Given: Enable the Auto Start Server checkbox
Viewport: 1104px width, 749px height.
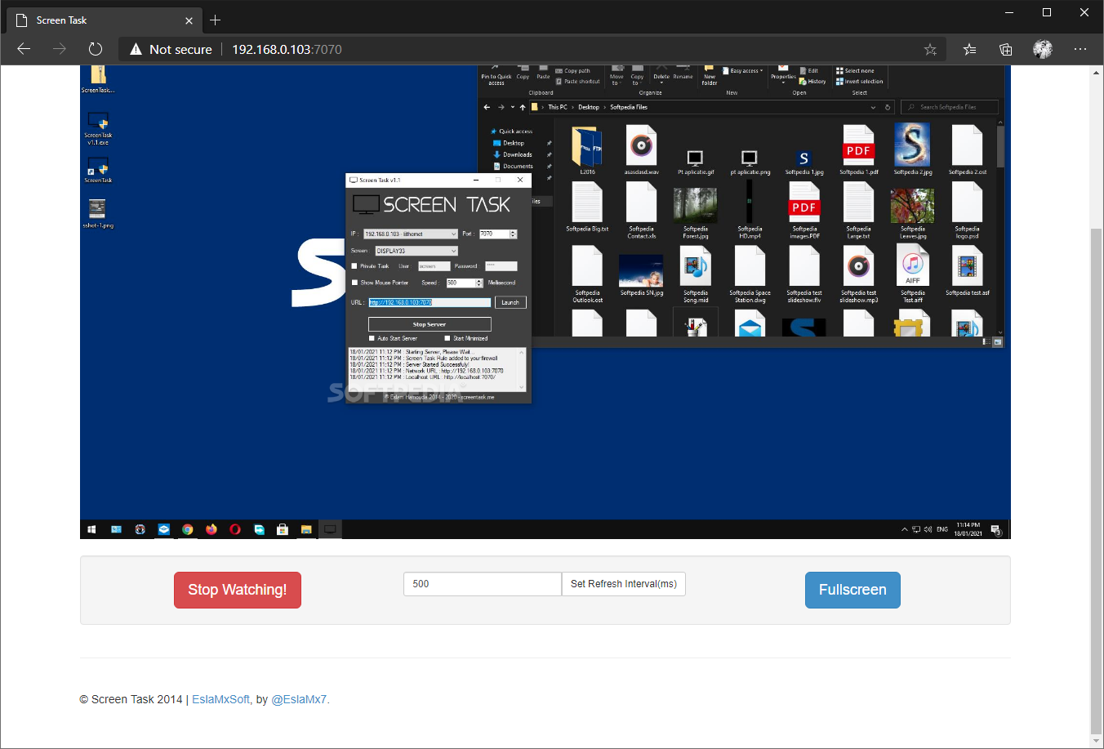Looking at the screenshot, I should point(372,338).
